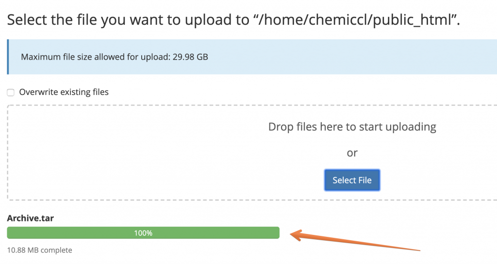Click the Archive.tar file name
The width and height of the screenshot is (497, 264).
click(x=31, y=218)
